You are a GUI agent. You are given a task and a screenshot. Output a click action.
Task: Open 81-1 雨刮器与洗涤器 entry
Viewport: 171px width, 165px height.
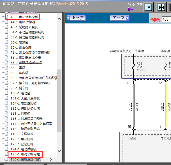26,58
